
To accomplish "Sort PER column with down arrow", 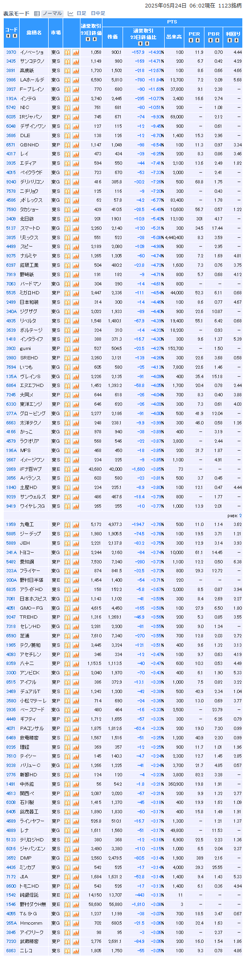I will [x=197, y=41].
